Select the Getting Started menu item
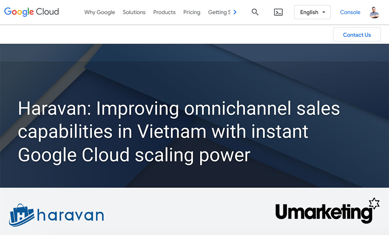389x235 pixels. (x=219, y=12)
